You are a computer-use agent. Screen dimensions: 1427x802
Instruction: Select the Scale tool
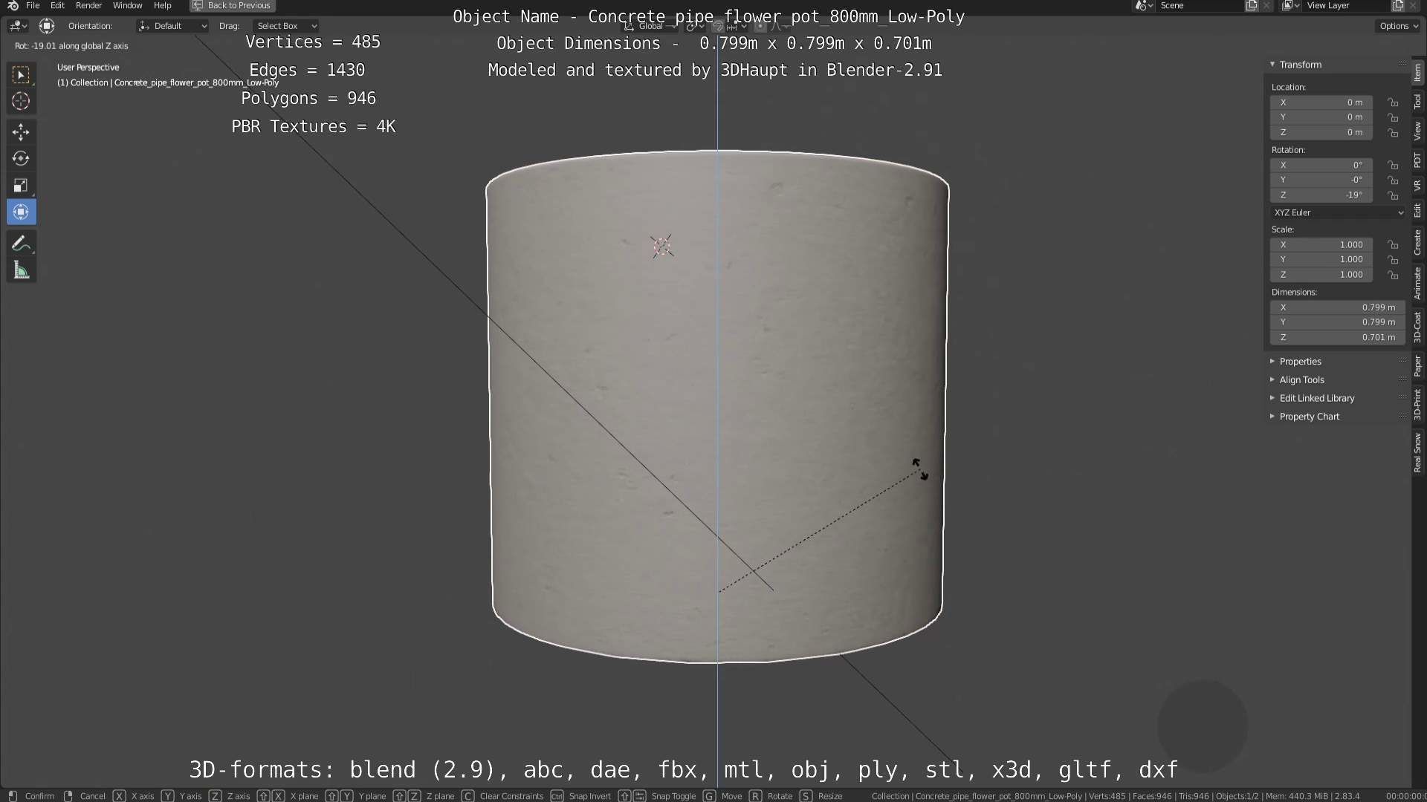click(x=21, y=186)
